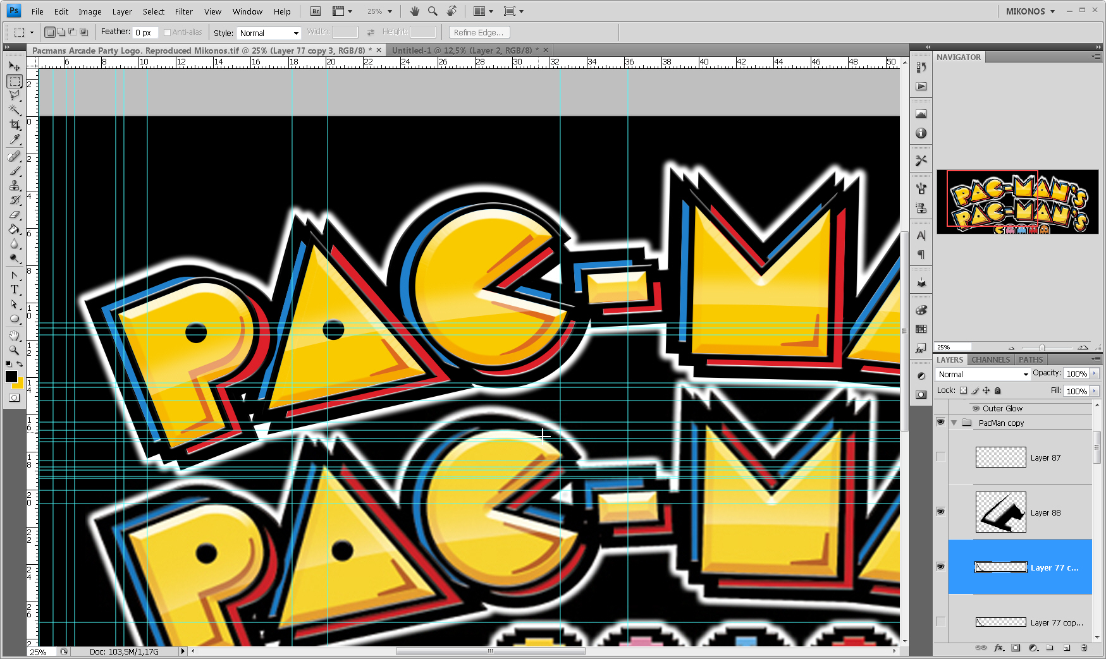Image resolution: width=1106 pixels, height=659 pixels.
Task: Enable the Anti-alias checkbox
Action: (x=167, y=32)
